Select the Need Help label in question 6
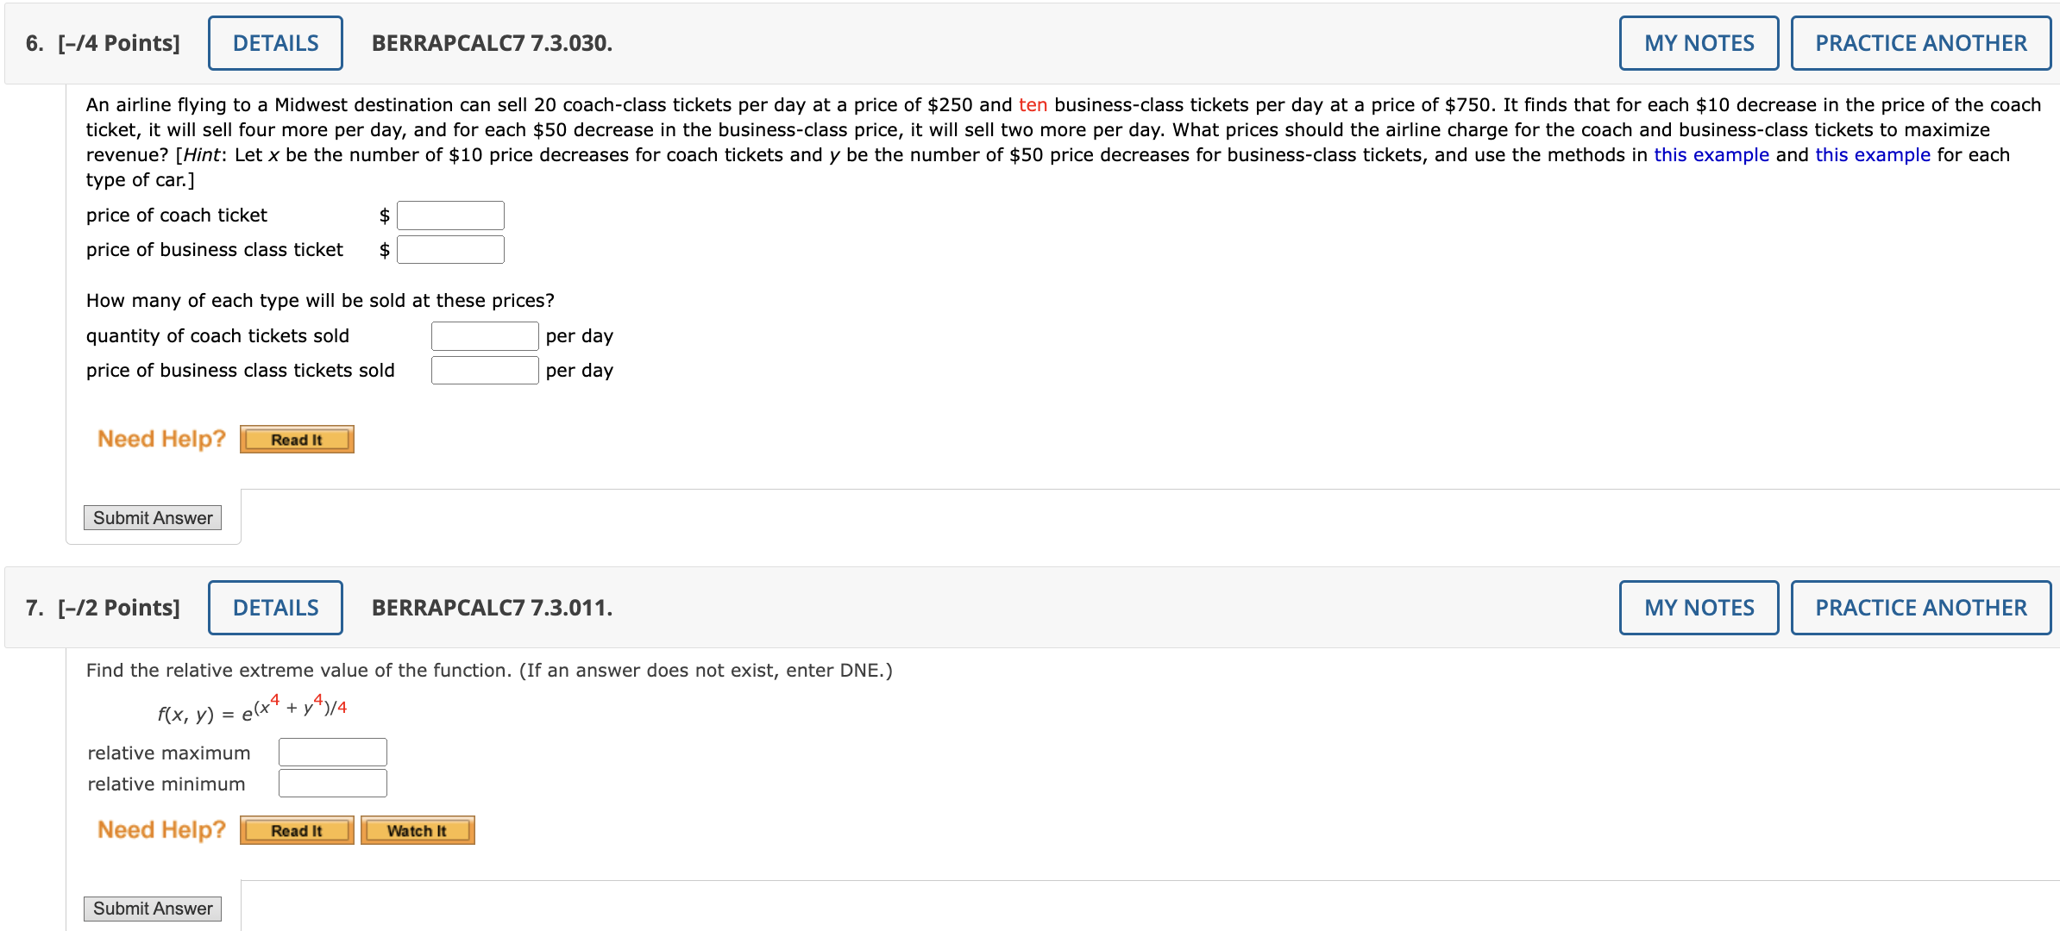The height and width of the screenshot is (931, 2060). (160, 439)
